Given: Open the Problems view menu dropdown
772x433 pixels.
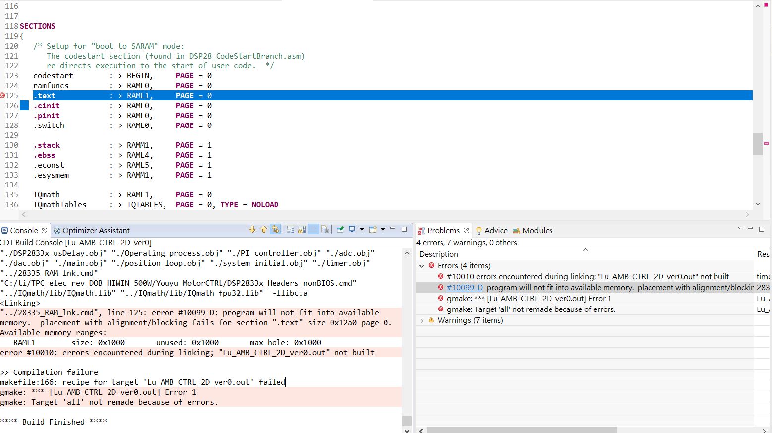Looking at the screenshot, I should pyautogui.click(x=740, y=228).
